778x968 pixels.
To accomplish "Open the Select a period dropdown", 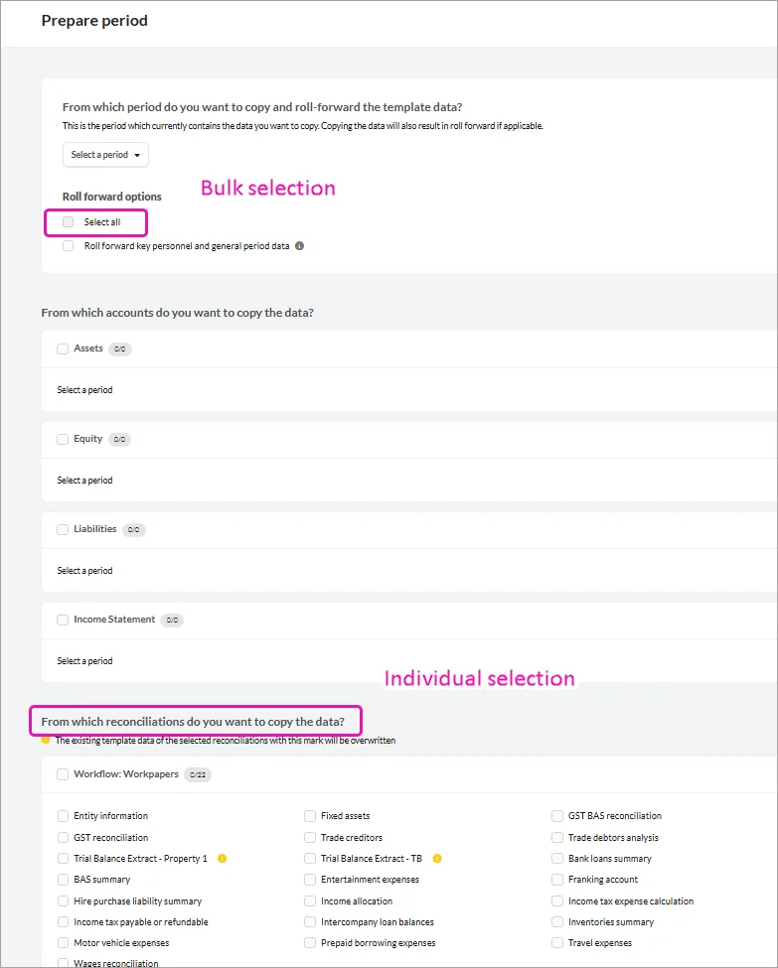I will (x=105, y=154).
